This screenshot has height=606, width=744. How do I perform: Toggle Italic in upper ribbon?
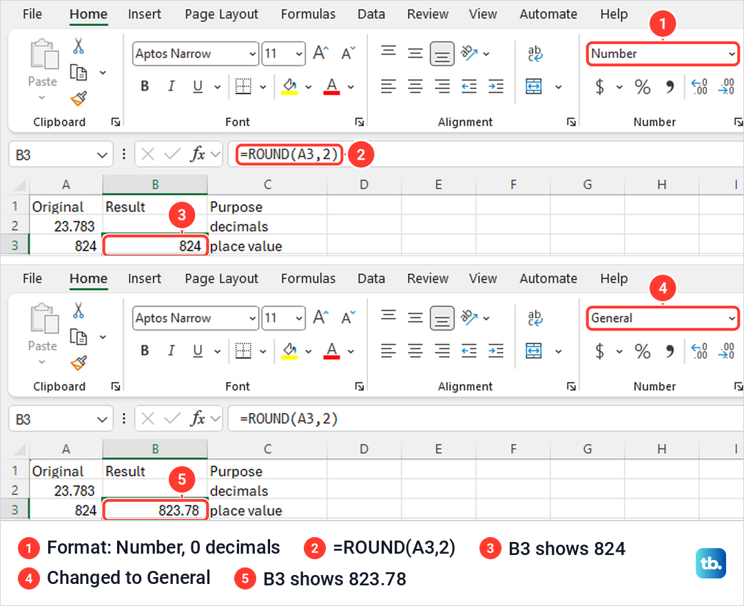[x=172, y=86]
